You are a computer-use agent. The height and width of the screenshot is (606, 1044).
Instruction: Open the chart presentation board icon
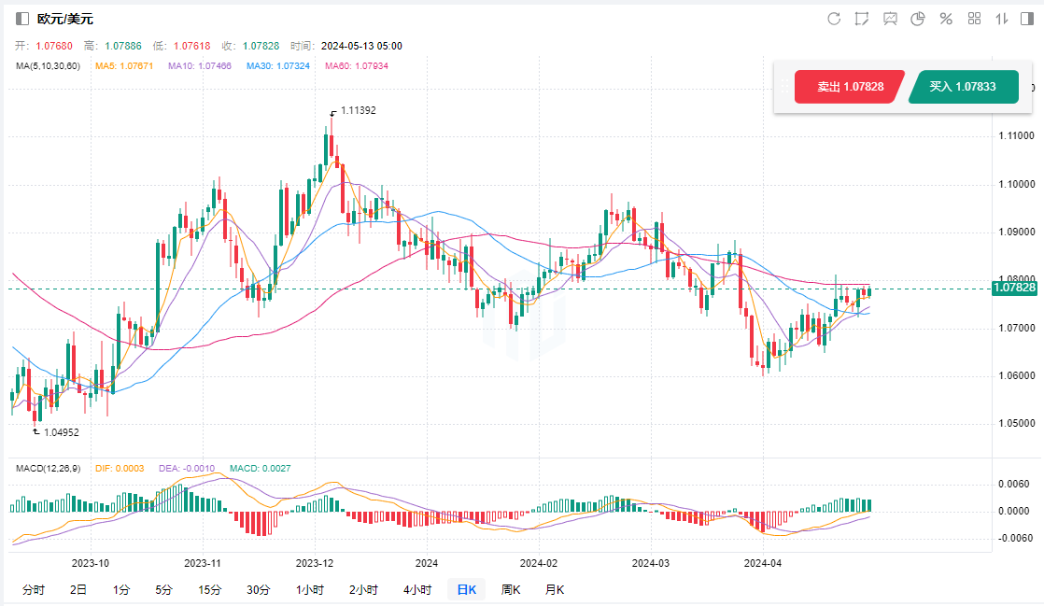tap(890, 19)
